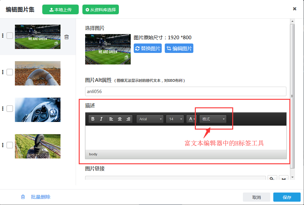304x205 pixels.
Task: Click the body element path label
Action: (93, 154)
